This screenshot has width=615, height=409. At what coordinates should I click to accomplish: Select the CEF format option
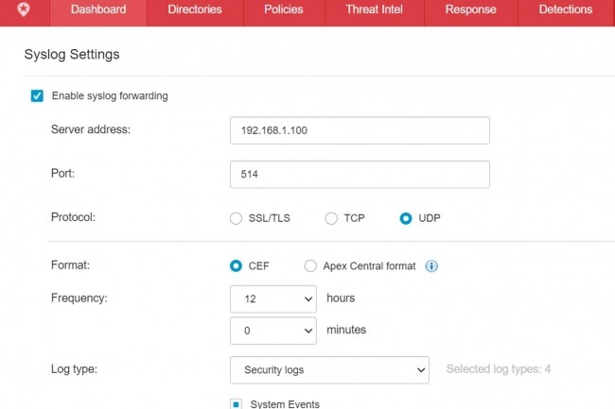pos(237,266)
